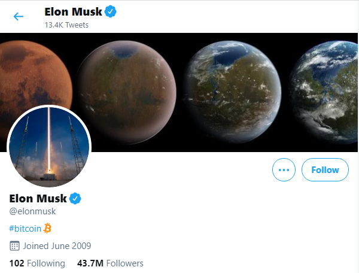Click the second planet, partially terraformed, in the banner
Viewport: 359px width, 273px height.
coord(126,92)
